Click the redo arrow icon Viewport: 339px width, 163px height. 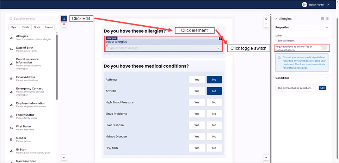pyautogui.click(x=266, y=24)
